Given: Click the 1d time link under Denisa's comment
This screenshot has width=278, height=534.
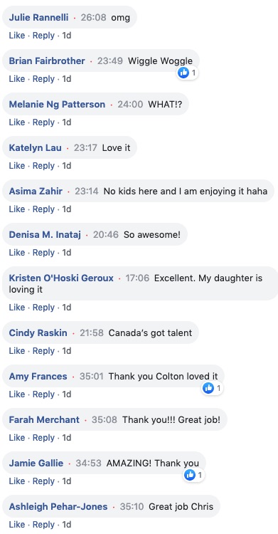Looking at the screenshot, I should [67, 253].
